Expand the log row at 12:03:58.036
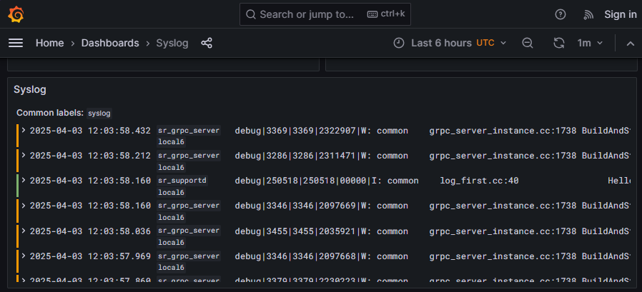The image size is (642, 292). click(24, 231)
